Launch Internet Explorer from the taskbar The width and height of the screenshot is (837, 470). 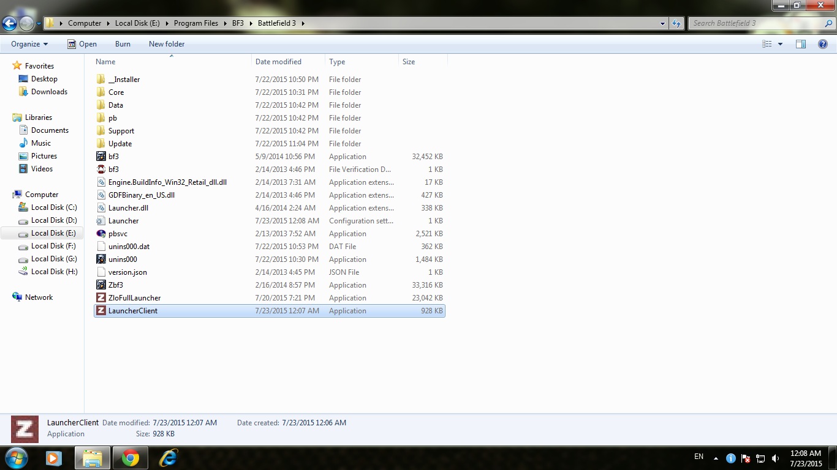point(168,458)
